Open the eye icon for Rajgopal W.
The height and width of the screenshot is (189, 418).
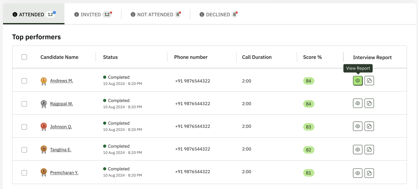[358, 103]
